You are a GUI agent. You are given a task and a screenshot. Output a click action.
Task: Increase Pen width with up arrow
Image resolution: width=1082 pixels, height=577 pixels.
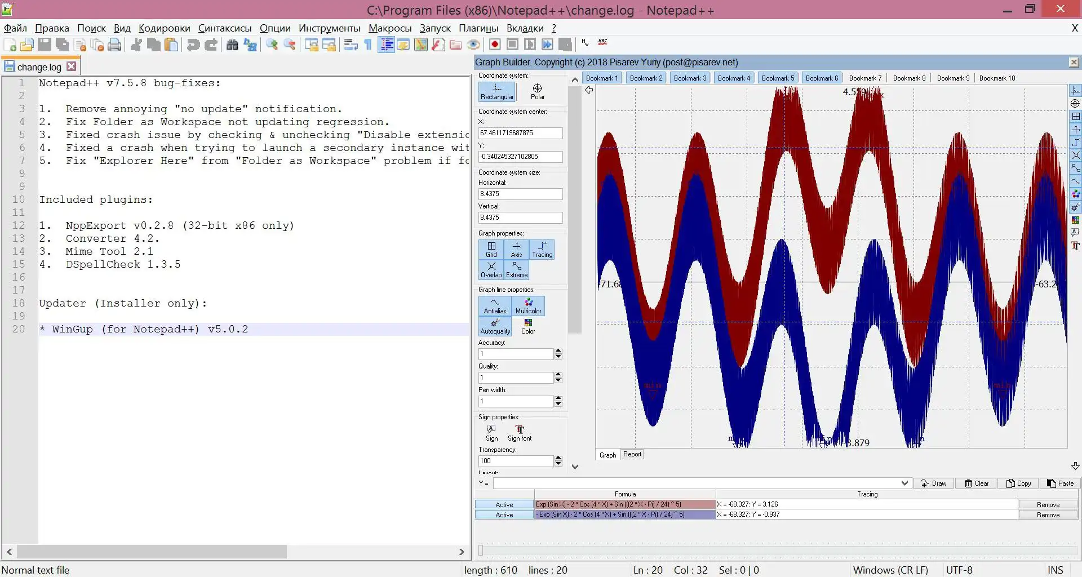pyautogui.click(x=558, y=398)
